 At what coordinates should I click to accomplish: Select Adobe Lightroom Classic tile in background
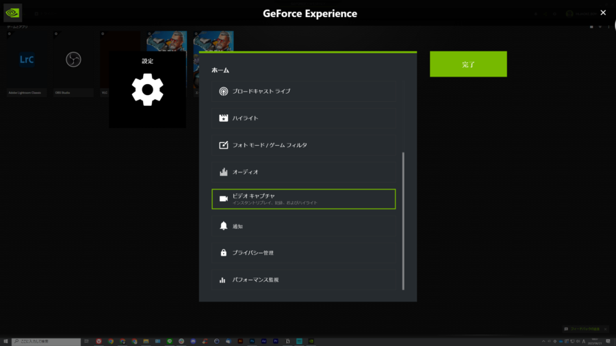coord(26,64)
